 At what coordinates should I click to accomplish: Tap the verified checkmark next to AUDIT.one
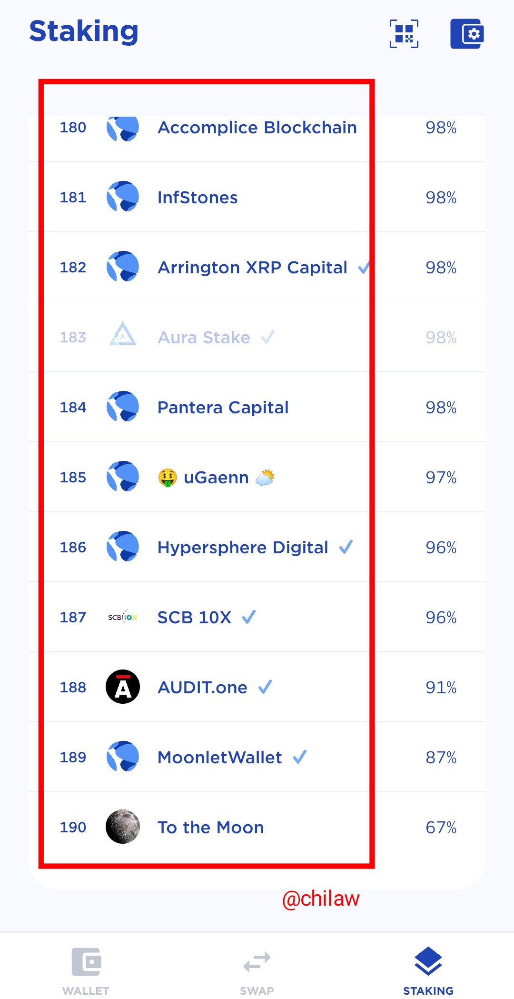pyautogui.click(x=265, y=687)
